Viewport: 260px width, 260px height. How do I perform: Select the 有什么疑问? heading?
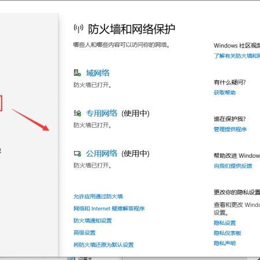pos(229,83)
